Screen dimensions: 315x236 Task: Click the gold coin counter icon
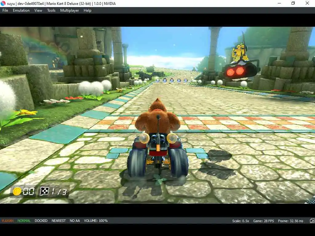tap(17, 191)
